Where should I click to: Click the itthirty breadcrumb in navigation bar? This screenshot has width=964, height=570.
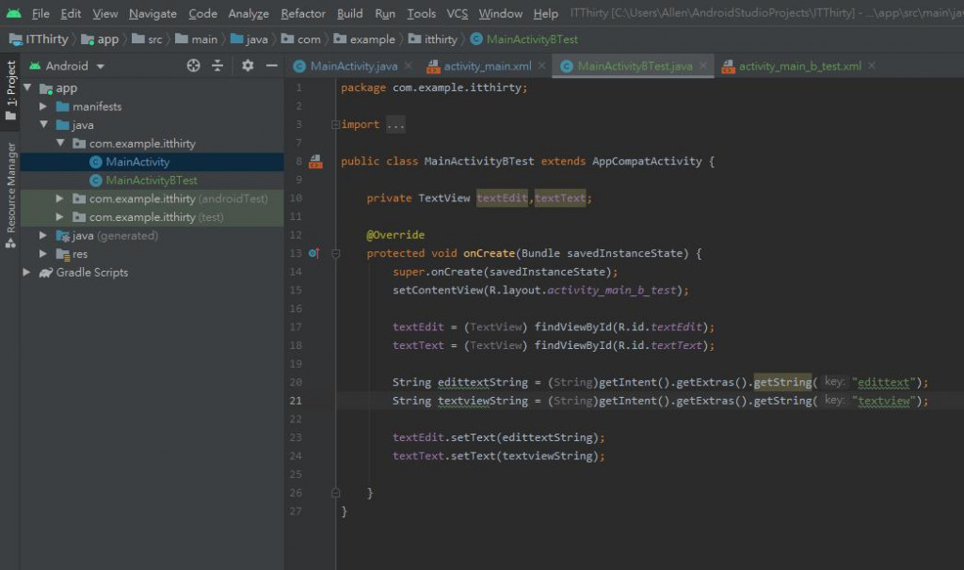click(x=440, y=40)
